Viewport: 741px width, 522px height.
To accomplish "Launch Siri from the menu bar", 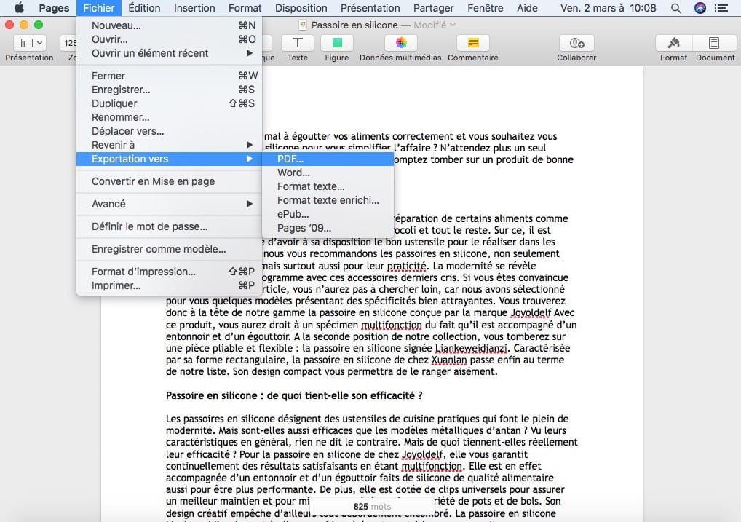I will pos(700,8).
